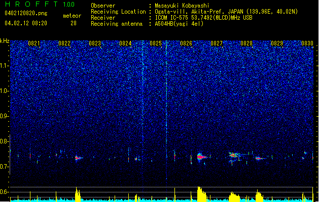Click the 0826 time marker
Image resolution: width=319 pixels, height=202 pixels.
click(x=186, y=43)
